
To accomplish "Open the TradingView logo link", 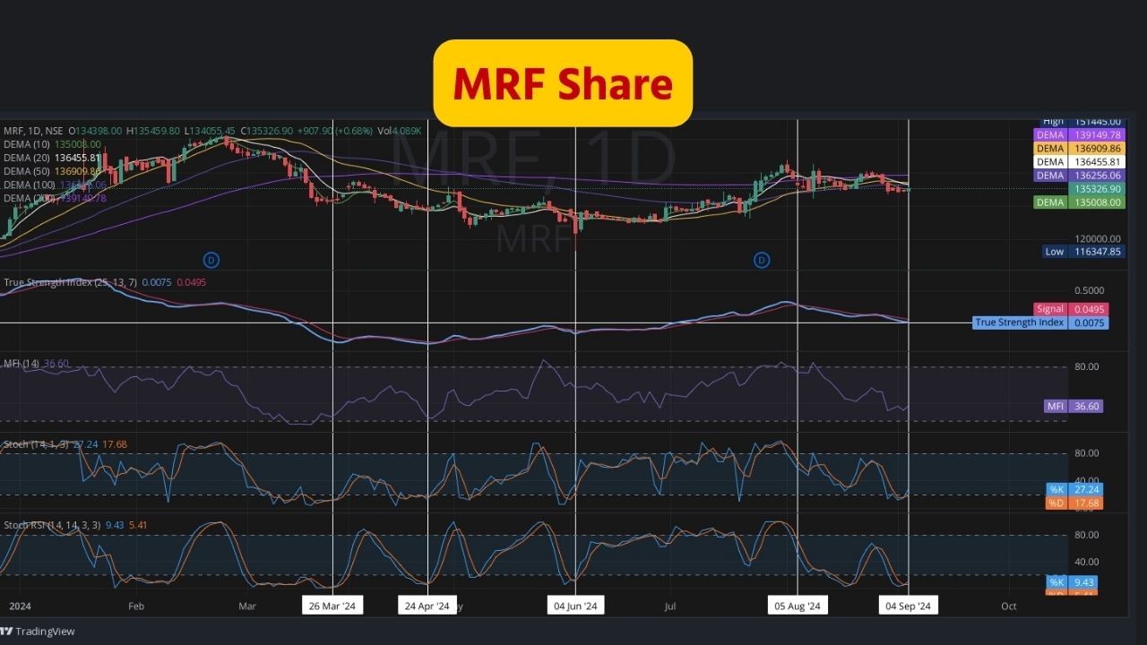I will pyautogui.click(x=37, y=631).
